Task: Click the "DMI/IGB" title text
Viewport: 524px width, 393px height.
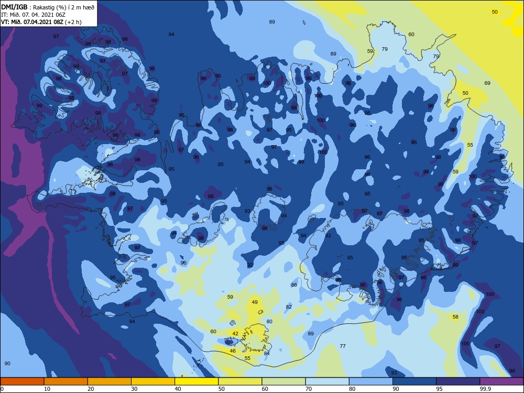Action: click(14, 7)
